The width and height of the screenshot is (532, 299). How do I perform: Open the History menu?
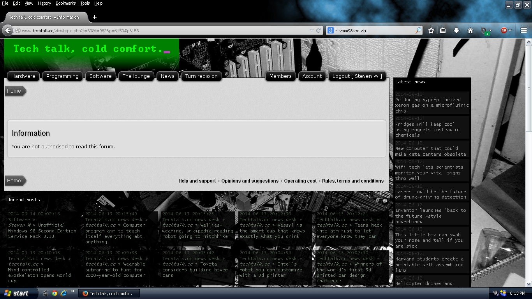44,3
